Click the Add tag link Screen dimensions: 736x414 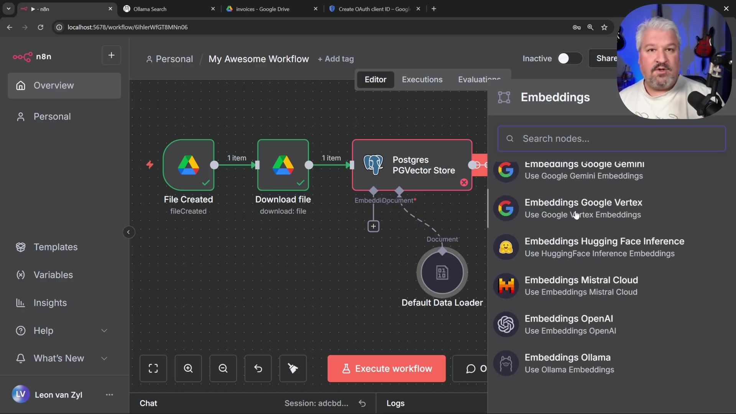coord(336,59)
